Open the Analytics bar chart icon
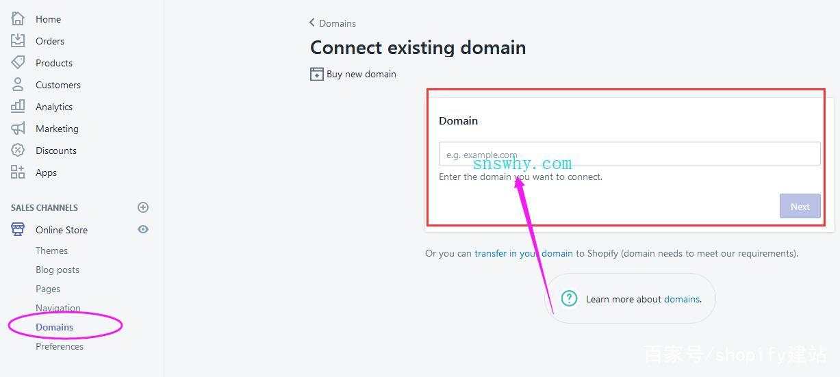The width and height of the screenshot is (840, 377). [x=18, y=107]
